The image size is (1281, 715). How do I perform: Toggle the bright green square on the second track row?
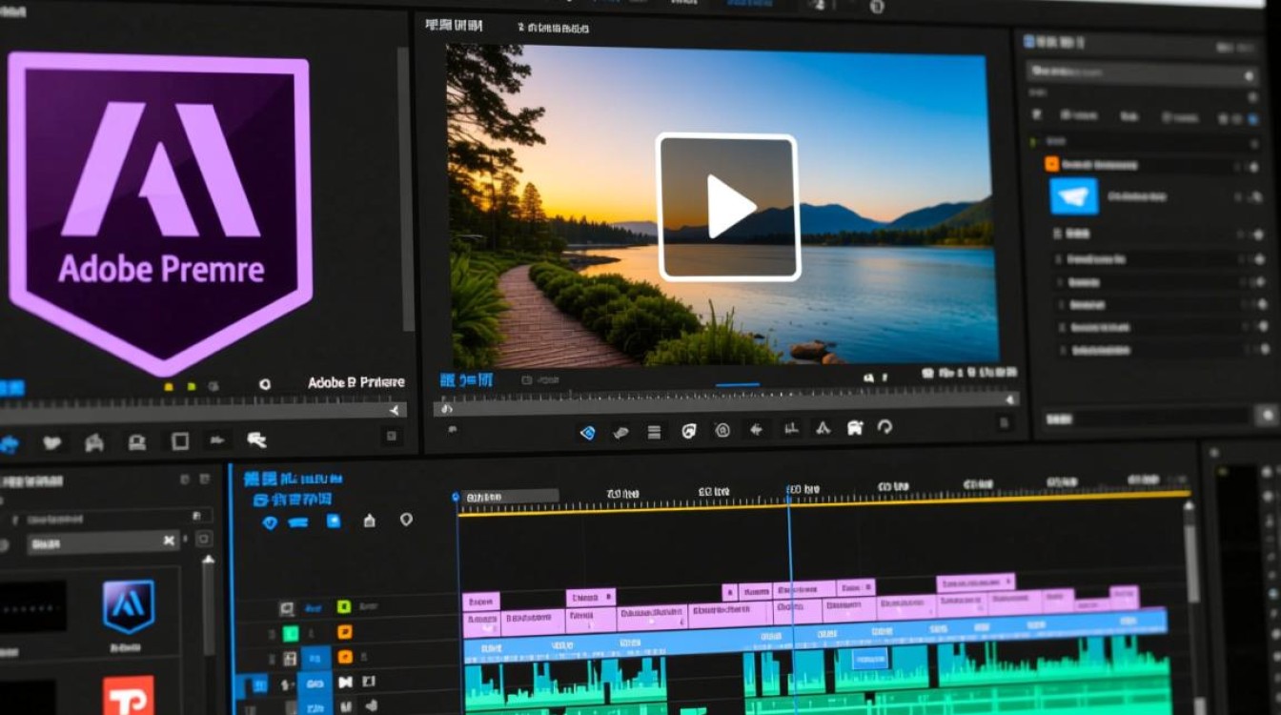point(291,633)
